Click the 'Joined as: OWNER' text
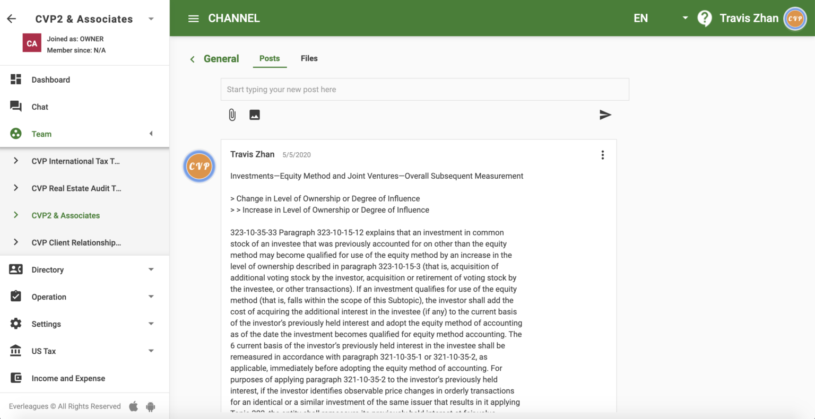 tap(75, 39)
